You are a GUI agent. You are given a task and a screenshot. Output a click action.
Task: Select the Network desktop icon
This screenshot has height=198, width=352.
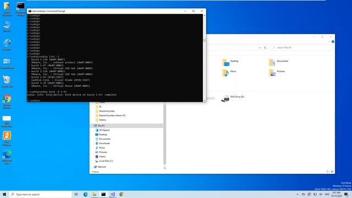[7, 44]
